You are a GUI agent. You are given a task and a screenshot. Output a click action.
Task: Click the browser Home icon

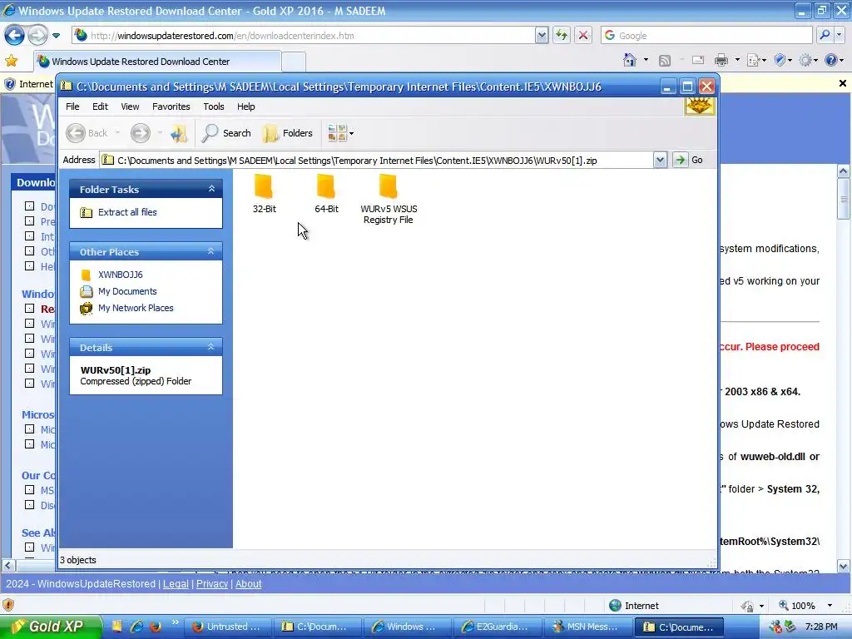(x=630, y=60)
